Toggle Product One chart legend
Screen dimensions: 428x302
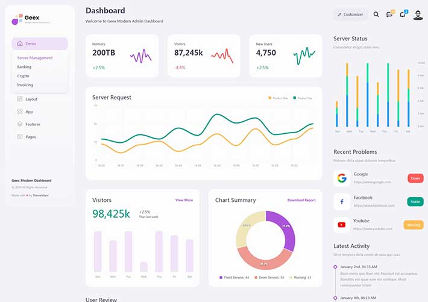point(278,98)
